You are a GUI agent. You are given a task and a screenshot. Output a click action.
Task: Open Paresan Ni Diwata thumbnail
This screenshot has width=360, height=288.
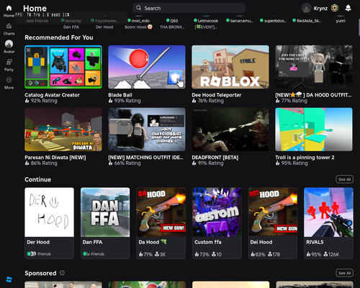[63, 130]
